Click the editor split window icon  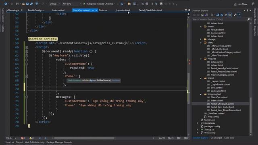(189, 14)
